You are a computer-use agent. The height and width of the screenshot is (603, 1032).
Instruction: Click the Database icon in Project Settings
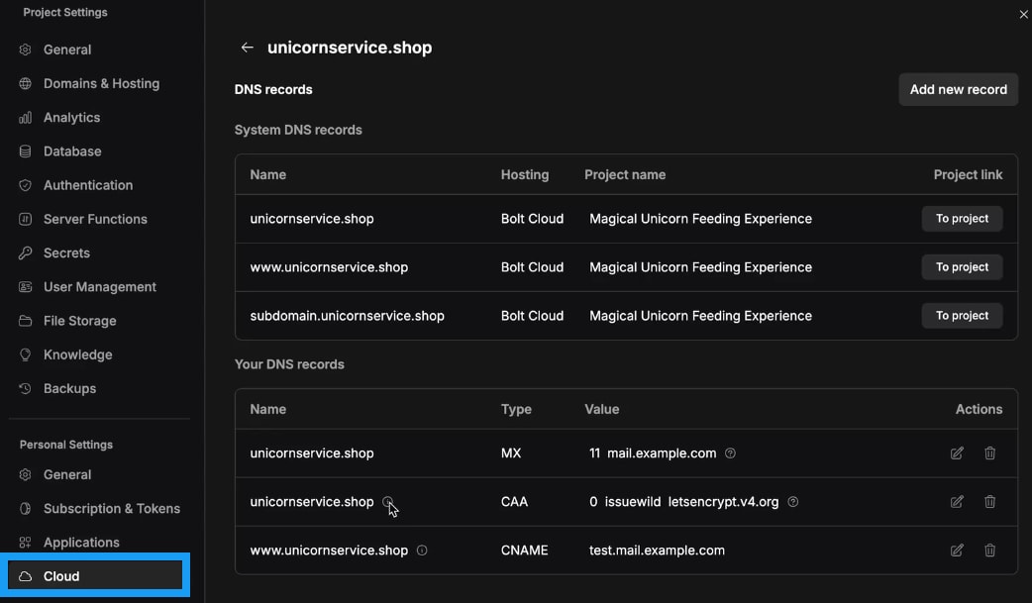22,151
